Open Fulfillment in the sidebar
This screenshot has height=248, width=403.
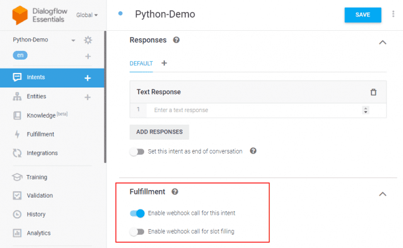(x=40, y=134)
